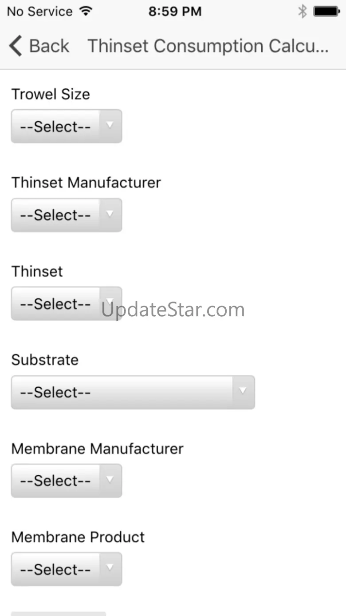Tap the Wi-Fi signal icon
Viewport: 346px width, 616px height.
[85, 11]
